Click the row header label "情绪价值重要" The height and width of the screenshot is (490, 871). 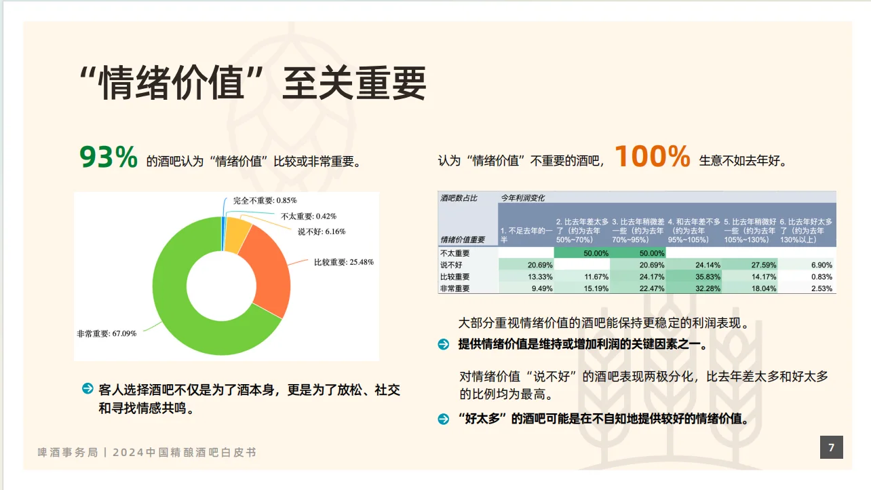463,240
